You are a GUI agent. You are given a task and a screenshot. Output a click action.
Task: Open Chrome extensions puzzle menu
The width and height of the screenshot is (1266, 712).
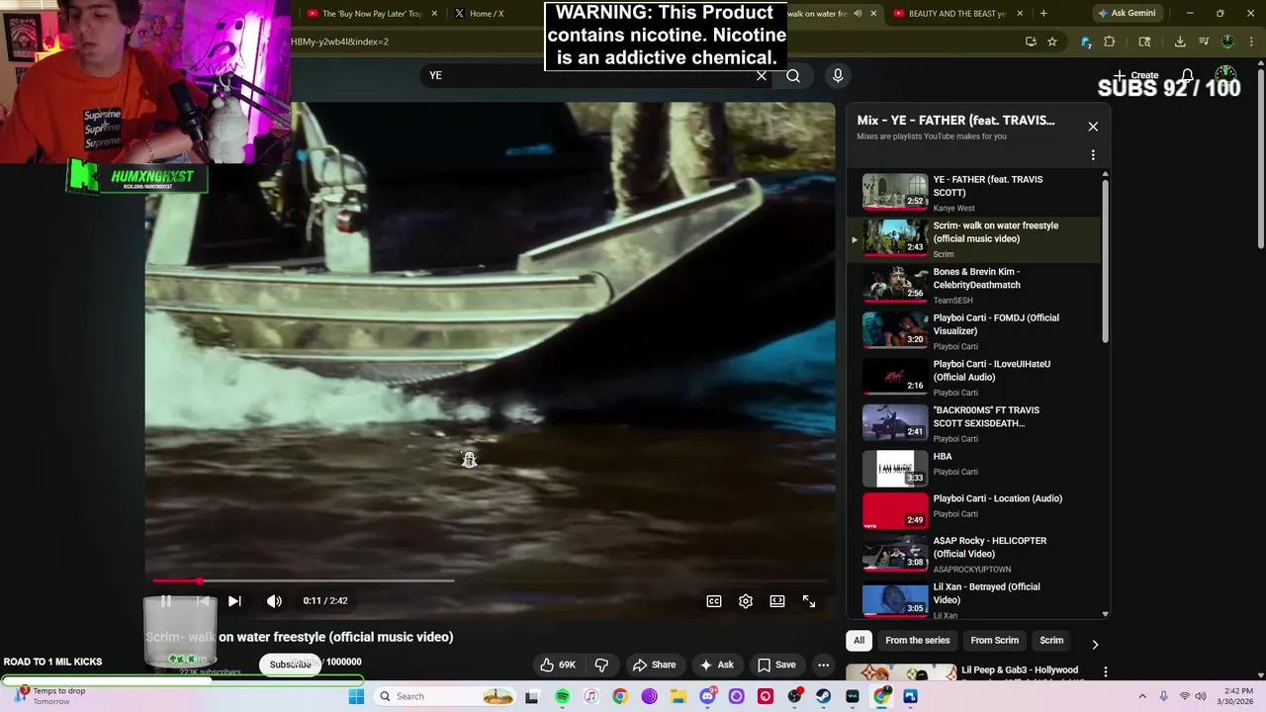coord(1109,42)
